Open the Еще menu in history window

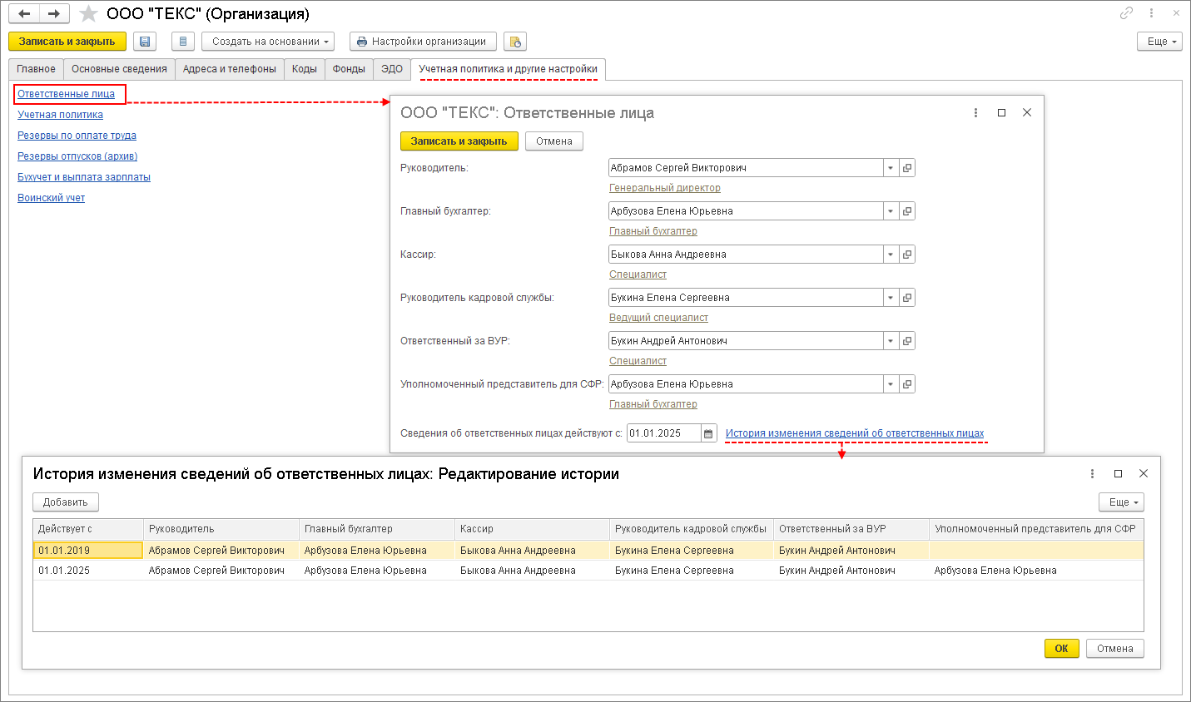click(x=1121, y=502)
